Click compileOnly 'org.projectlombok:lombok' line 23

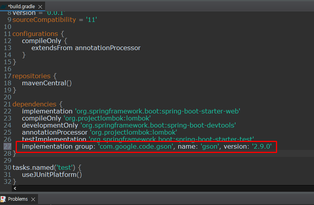[86, 119]
